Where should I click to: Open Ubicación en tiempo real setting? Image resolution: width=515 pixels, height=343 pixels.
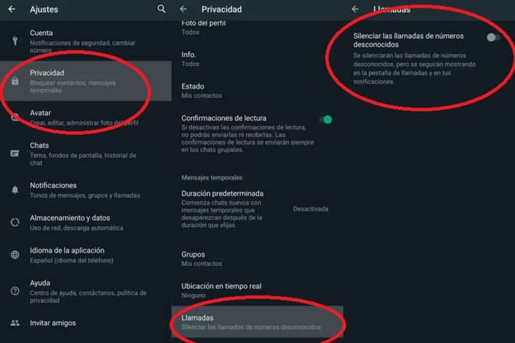tap(221, 290)
